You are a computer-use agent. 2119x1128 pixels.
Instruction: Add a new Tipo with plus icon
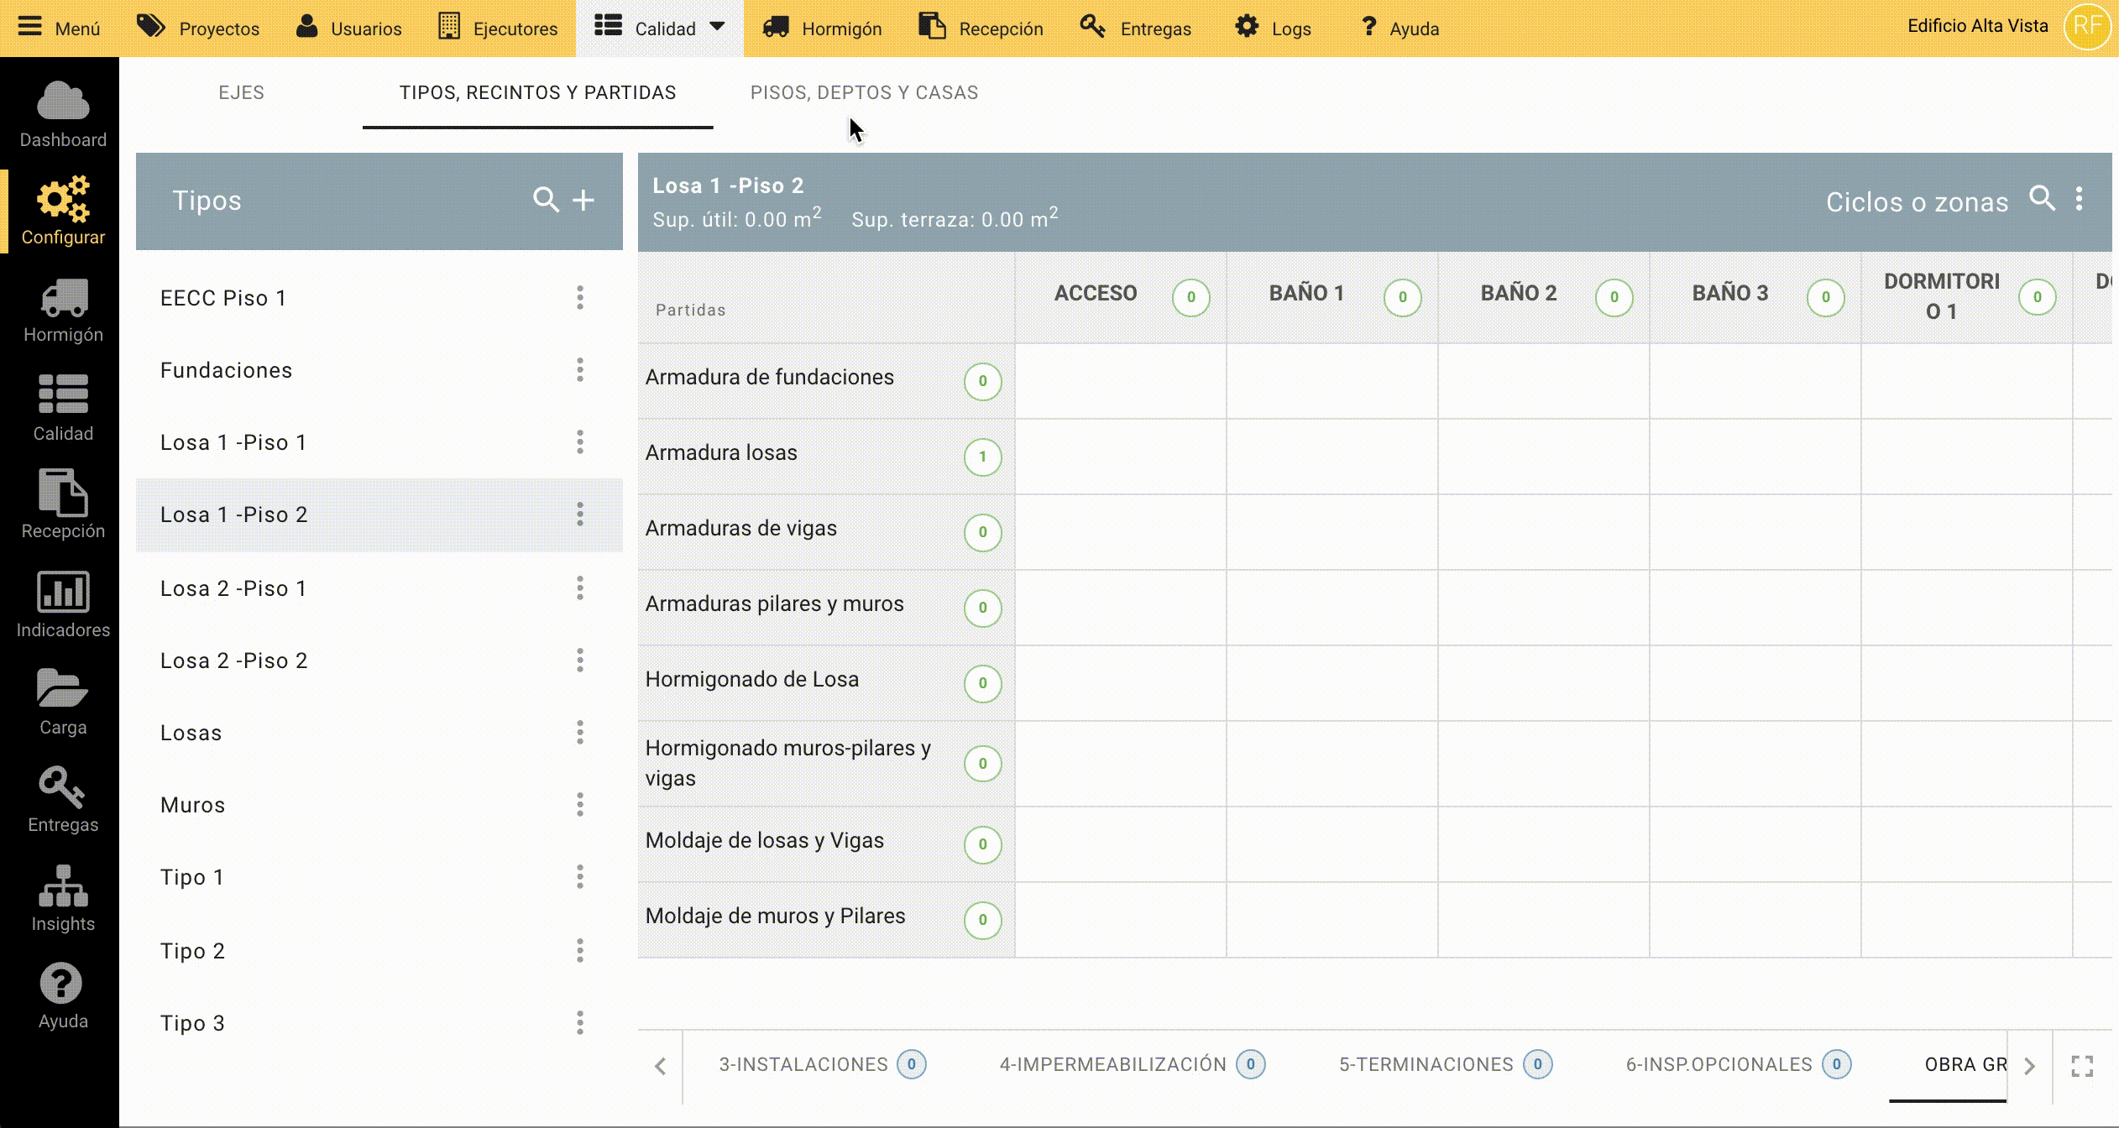[x=583, y=200]
